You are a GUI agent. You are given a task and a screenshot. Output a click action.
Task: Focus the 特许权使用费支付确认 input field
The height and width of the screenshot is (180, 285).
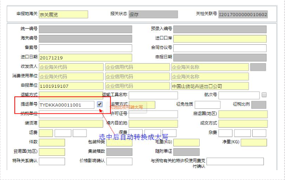(x=235, y=161)
